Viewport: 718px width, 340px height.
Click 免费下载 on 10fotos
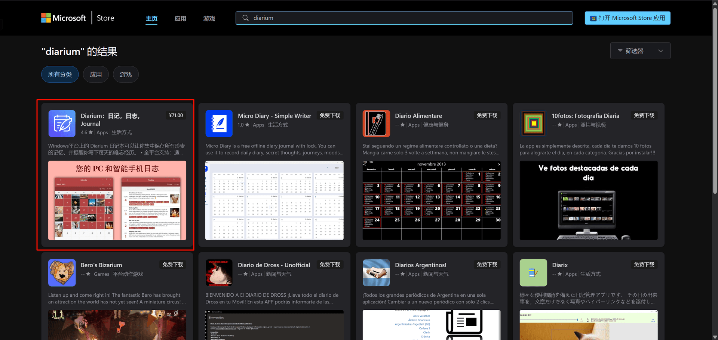(x=644, y=115)
